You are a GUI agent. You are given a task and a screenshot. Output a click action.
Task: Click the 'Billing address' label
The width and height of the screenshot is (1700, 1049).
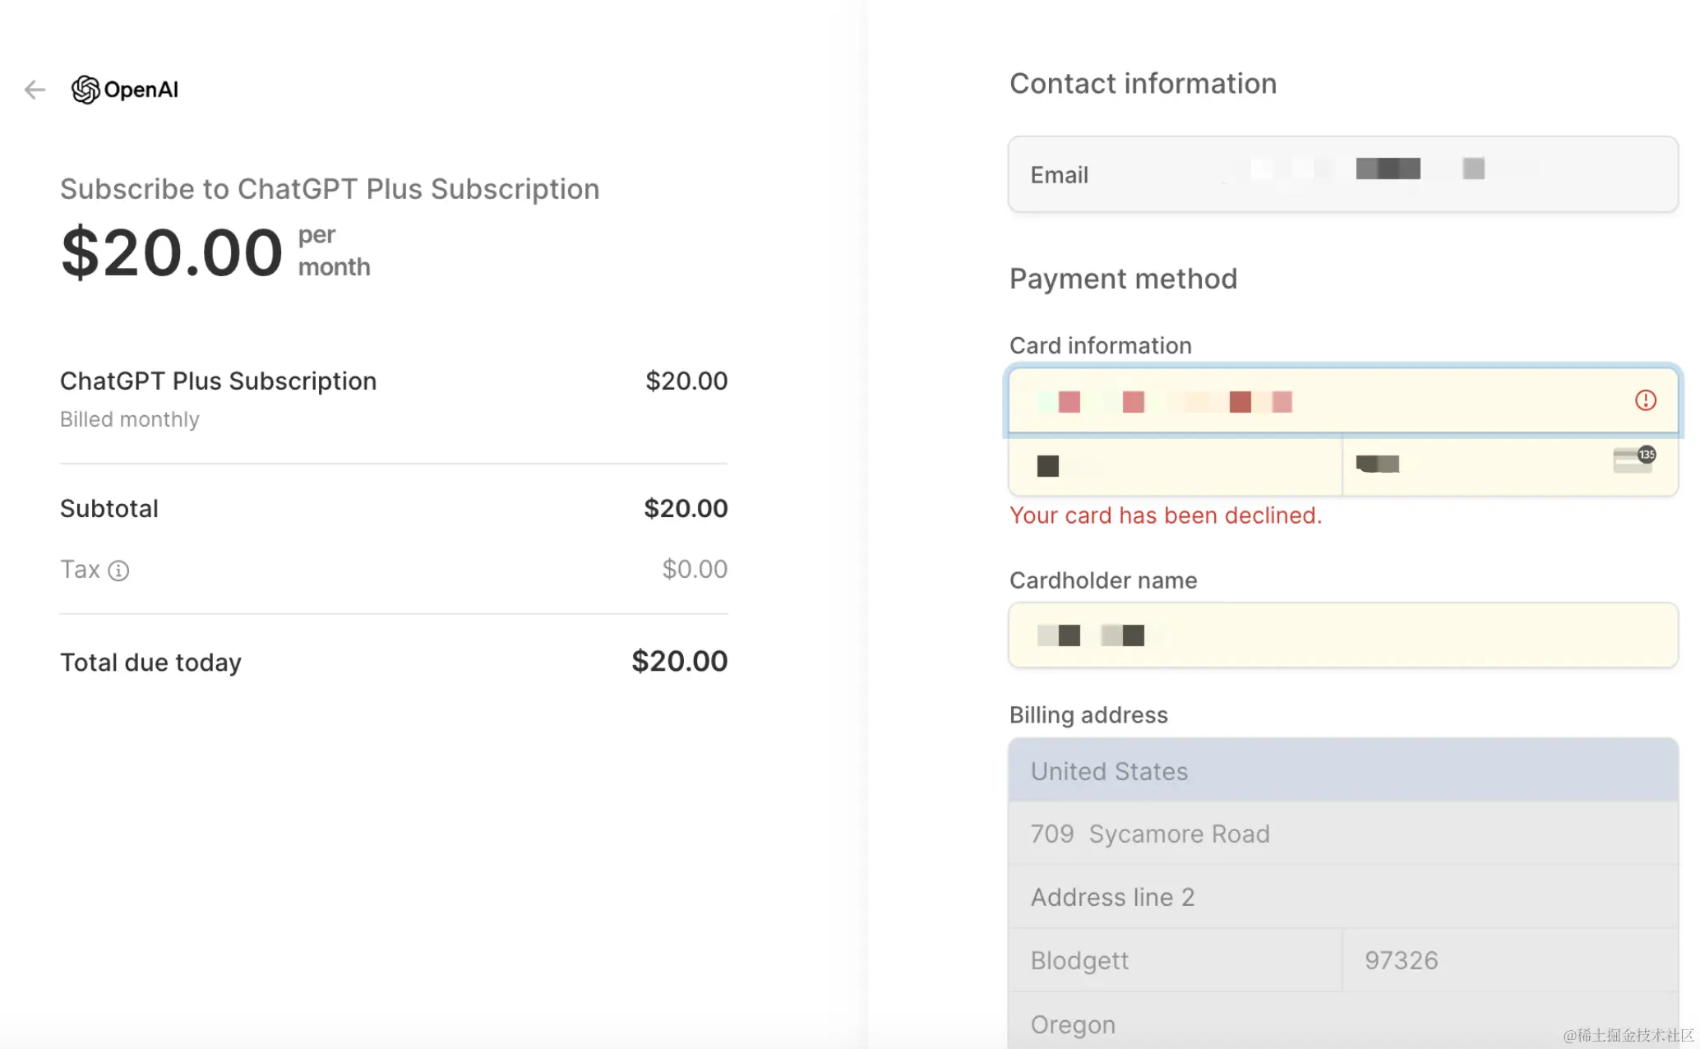[1088, 714]
